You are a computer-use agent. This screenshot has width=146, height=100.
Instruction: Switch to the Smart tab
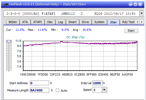[72, 22]
